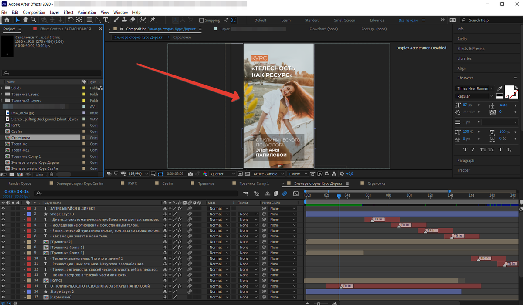Open the 1 View layout dropdown
This screenshot has width=523, height=305.
pos(297,173)
